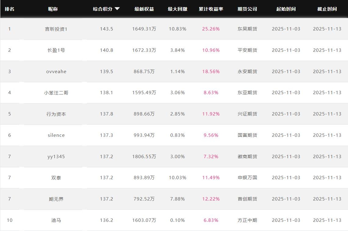Open the 行为资本 account row
348x231 pixels.
(x=56, y=114)
